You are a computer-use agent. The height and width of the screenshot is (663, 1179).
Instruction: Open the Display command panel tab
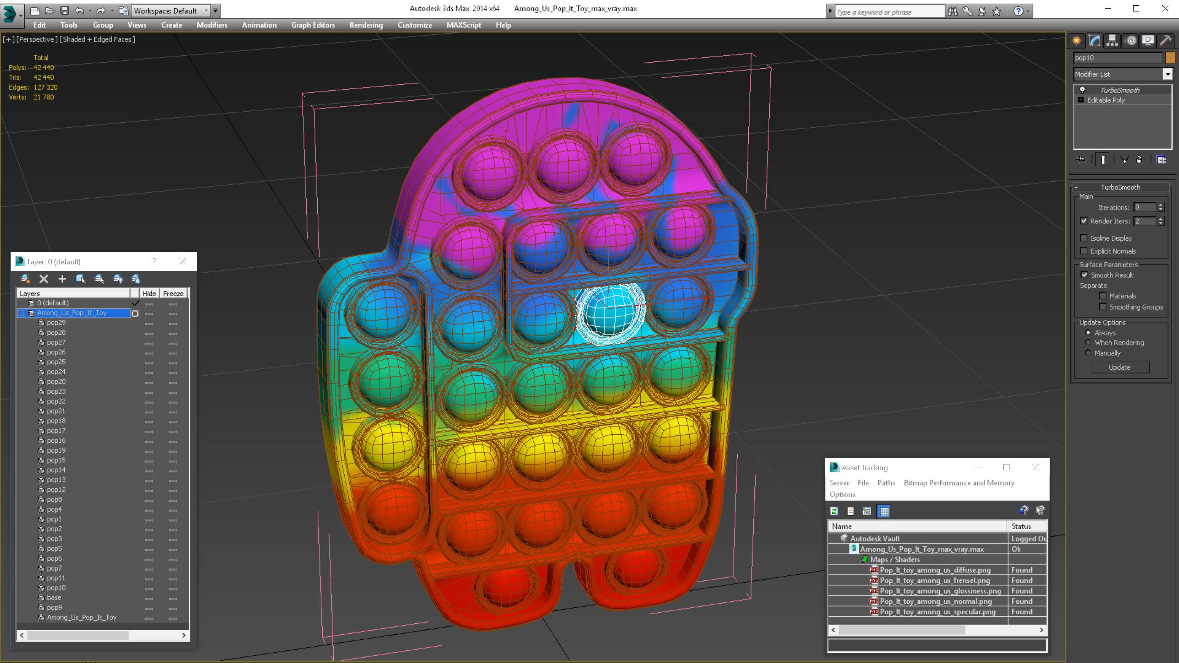[x=1148, y=40]
